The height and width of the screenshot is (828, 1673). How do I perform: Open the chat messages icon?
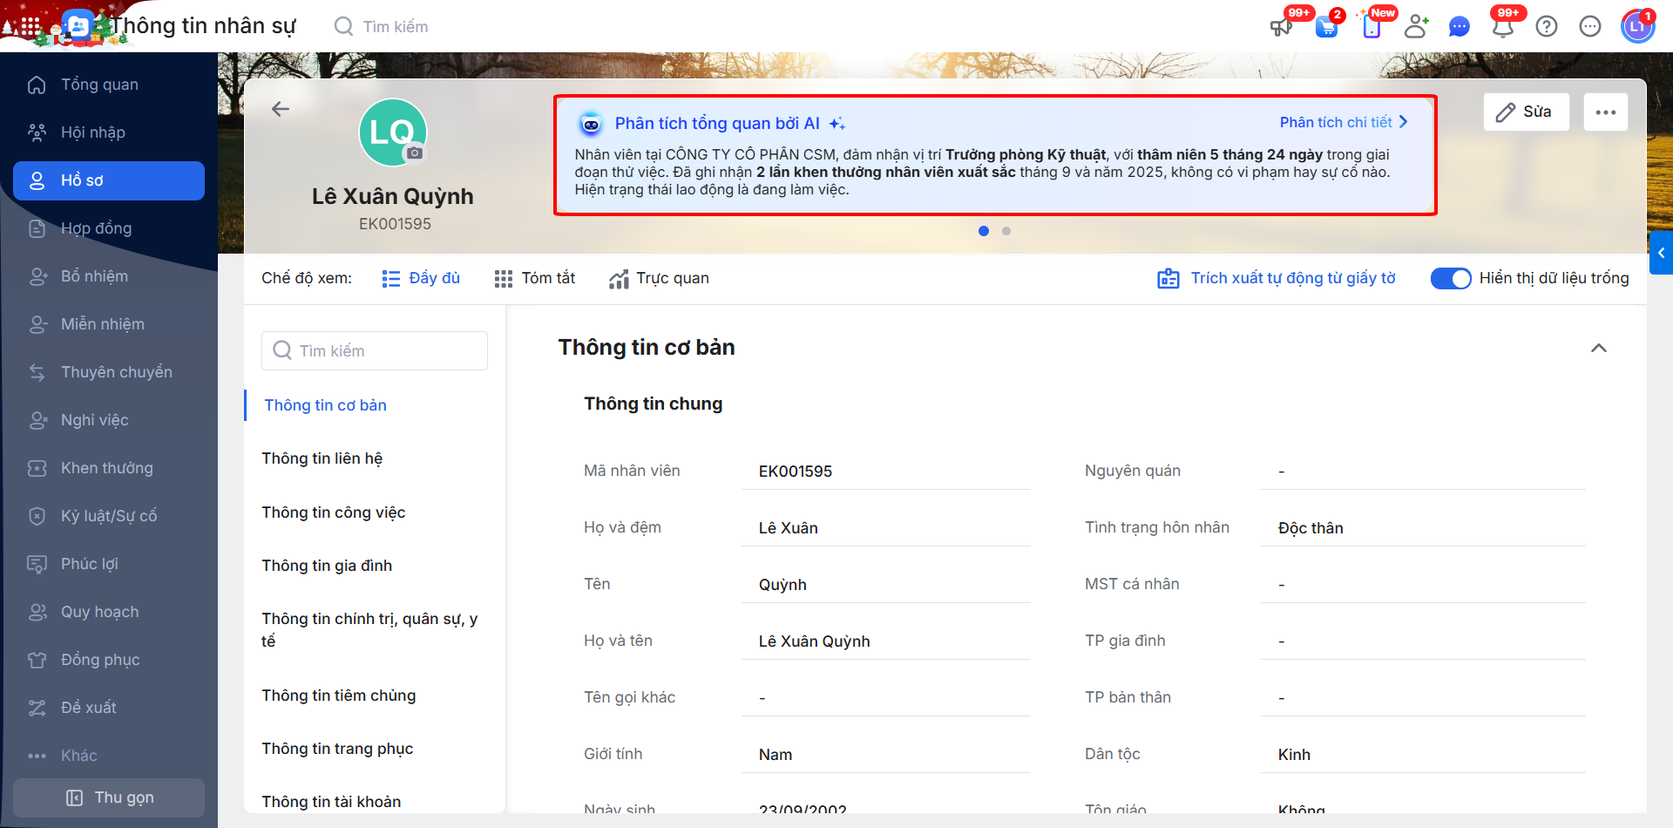pyautogui.click(x=1460, y=27)
